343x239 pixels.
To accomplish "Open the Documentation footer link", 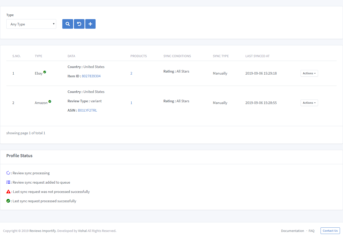I will point(293,231).
